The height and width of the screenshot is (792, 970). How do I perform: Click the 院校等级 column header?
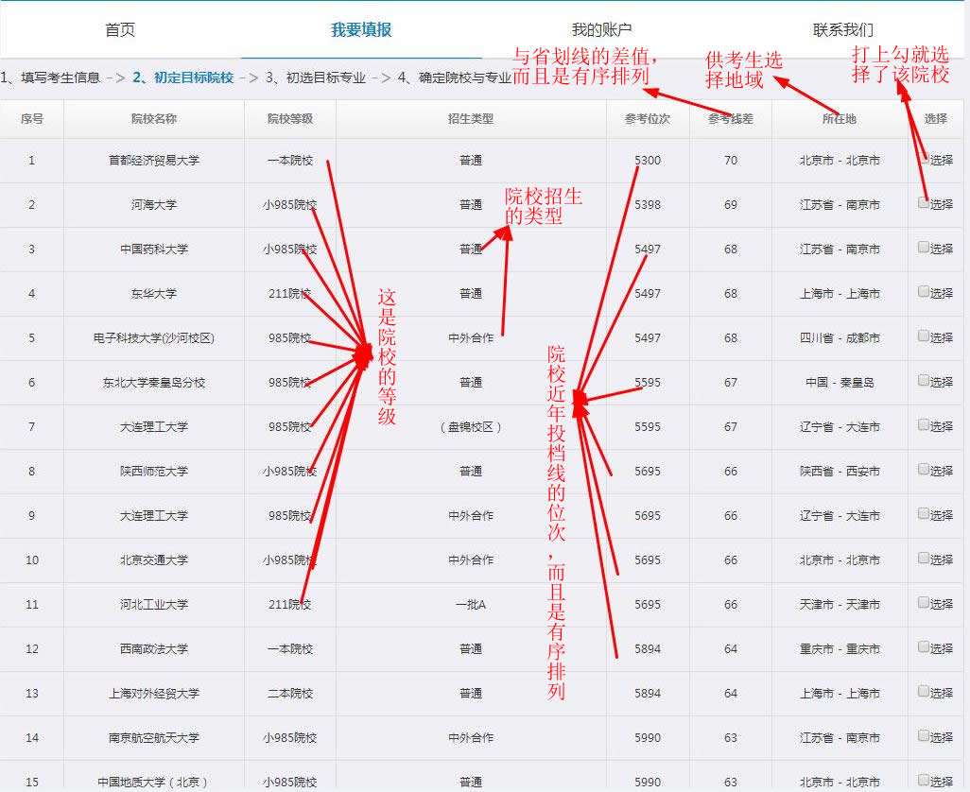pyautogui.click(x=290, y=119)
